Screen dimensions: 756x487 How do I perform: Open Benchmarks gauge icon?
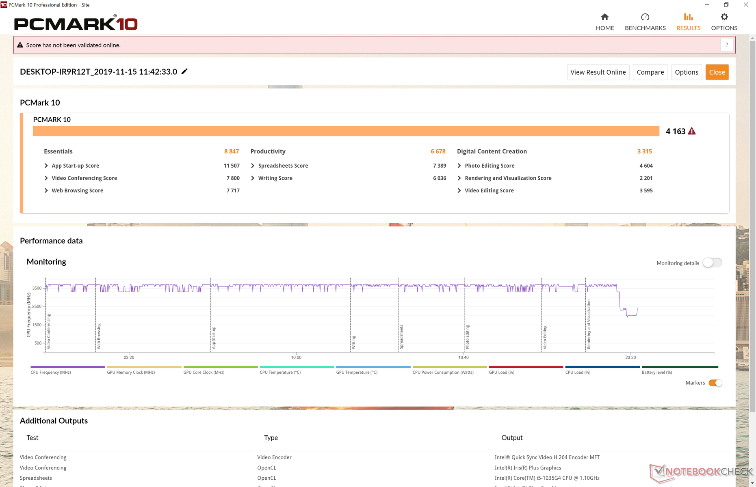pos(645,17)
